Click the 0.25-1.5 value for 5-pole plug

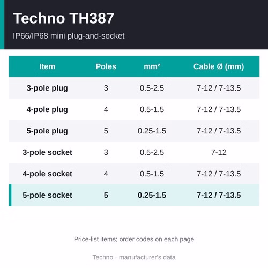[152, 131]
